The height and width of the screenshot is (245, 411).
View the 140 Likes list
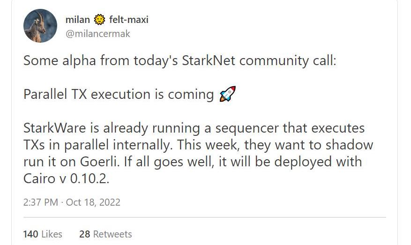coord(43,234)
